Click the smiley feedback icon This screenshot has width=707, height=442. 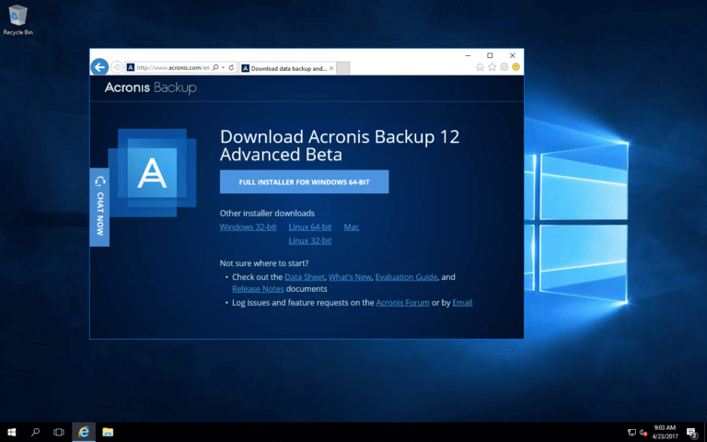516,67
